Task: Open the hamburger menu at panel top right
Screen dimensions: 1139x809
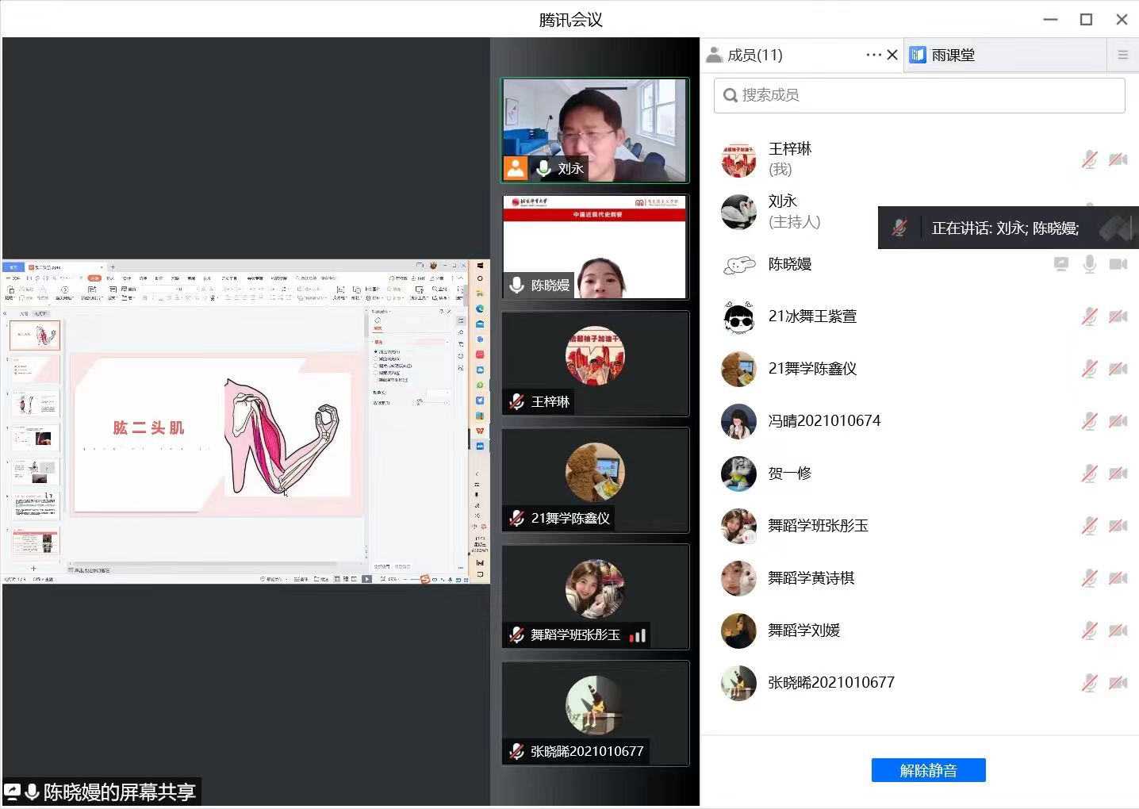Action: click(1123, 55)
